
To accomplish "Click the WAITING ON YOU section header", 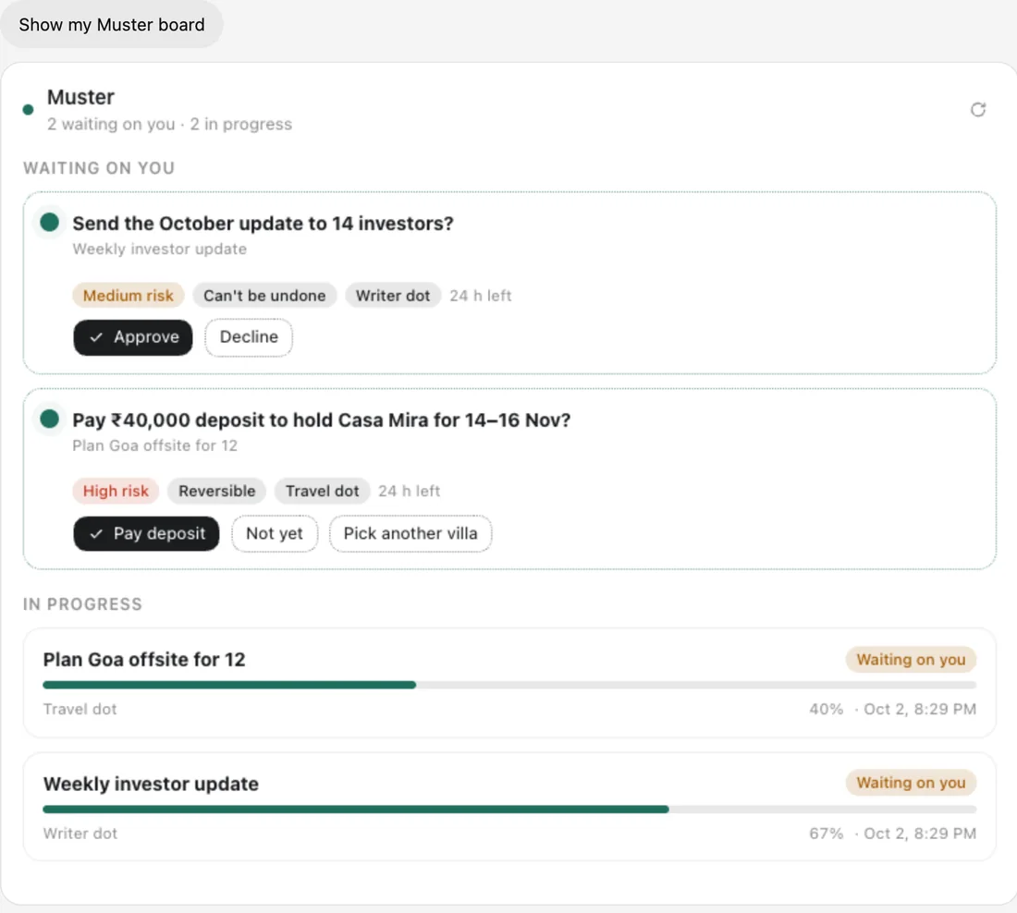I will pos(99,168).
